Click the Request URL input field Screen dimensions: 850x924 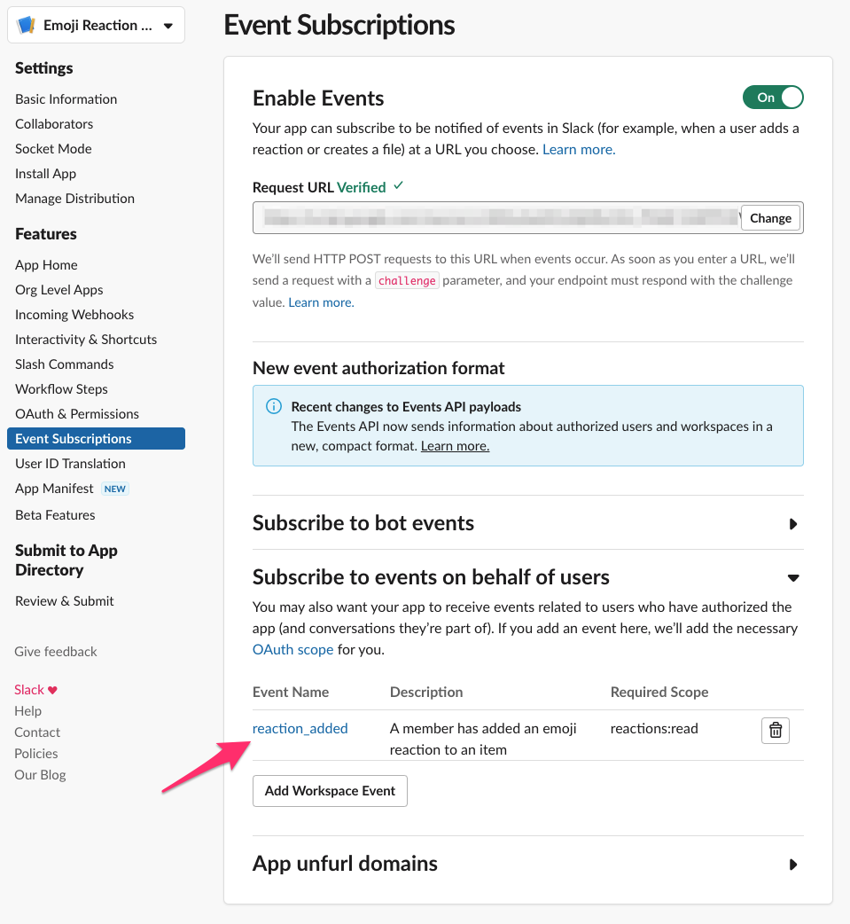[x=496, y=218]
